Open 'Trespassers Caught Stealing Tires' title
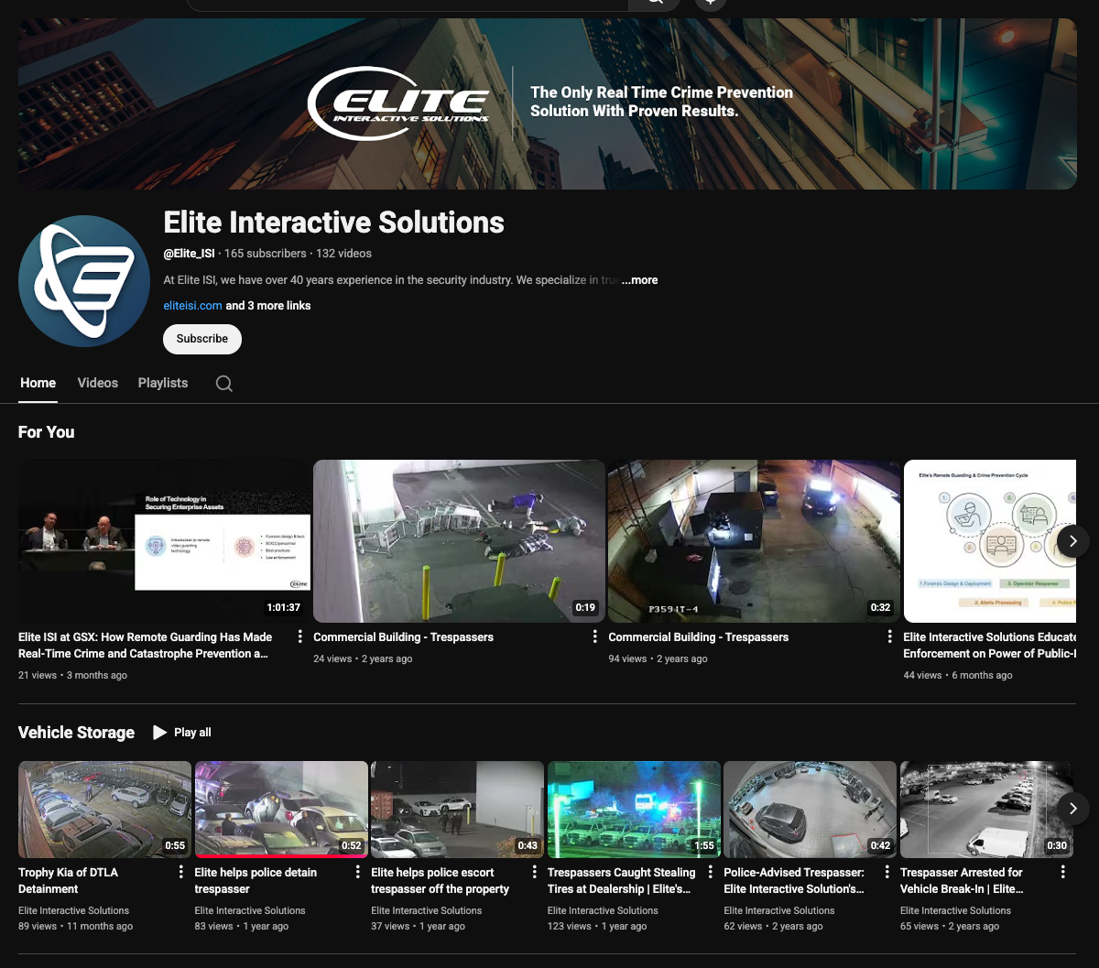The image size is (1099, 968). [x=621, y=880]
